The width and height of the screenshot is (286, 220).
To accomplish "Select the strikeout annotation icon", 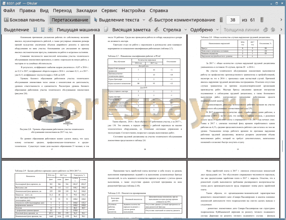I will (x=51, y=29).
